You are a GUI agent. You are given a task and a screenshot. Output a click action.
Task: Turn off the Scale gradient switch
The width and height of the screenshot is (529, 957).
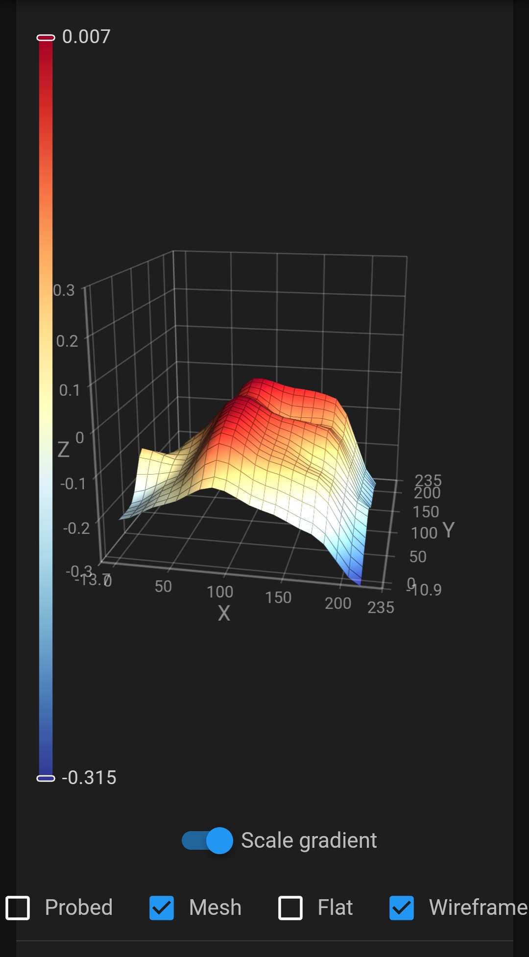207,840
